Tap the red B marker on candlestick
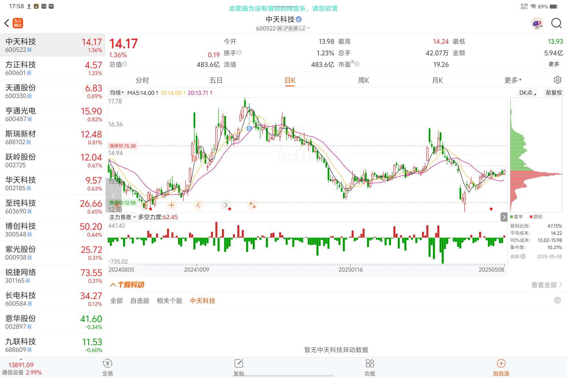This screenshot has width=567, height=378. click(194, 159)
